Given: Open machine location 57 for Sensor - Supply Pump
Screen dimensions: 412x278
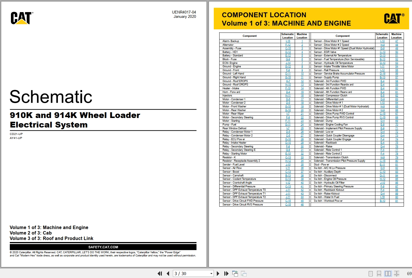Looking at the screenshot, I should 396,77.
